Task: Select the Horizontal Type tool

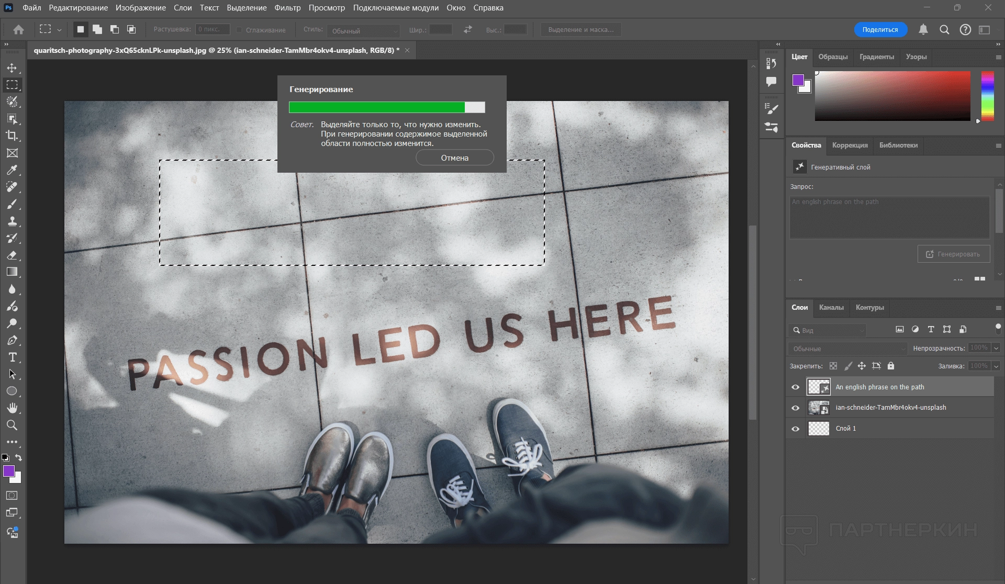Action: point(12,357)
